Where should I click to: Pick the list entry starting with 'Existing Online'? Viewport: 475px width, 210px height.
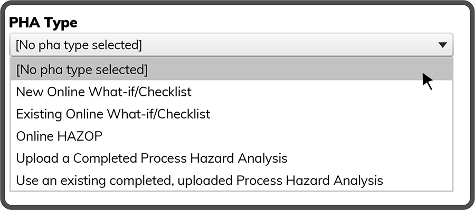pyautogui.click(x=232, y=114)
